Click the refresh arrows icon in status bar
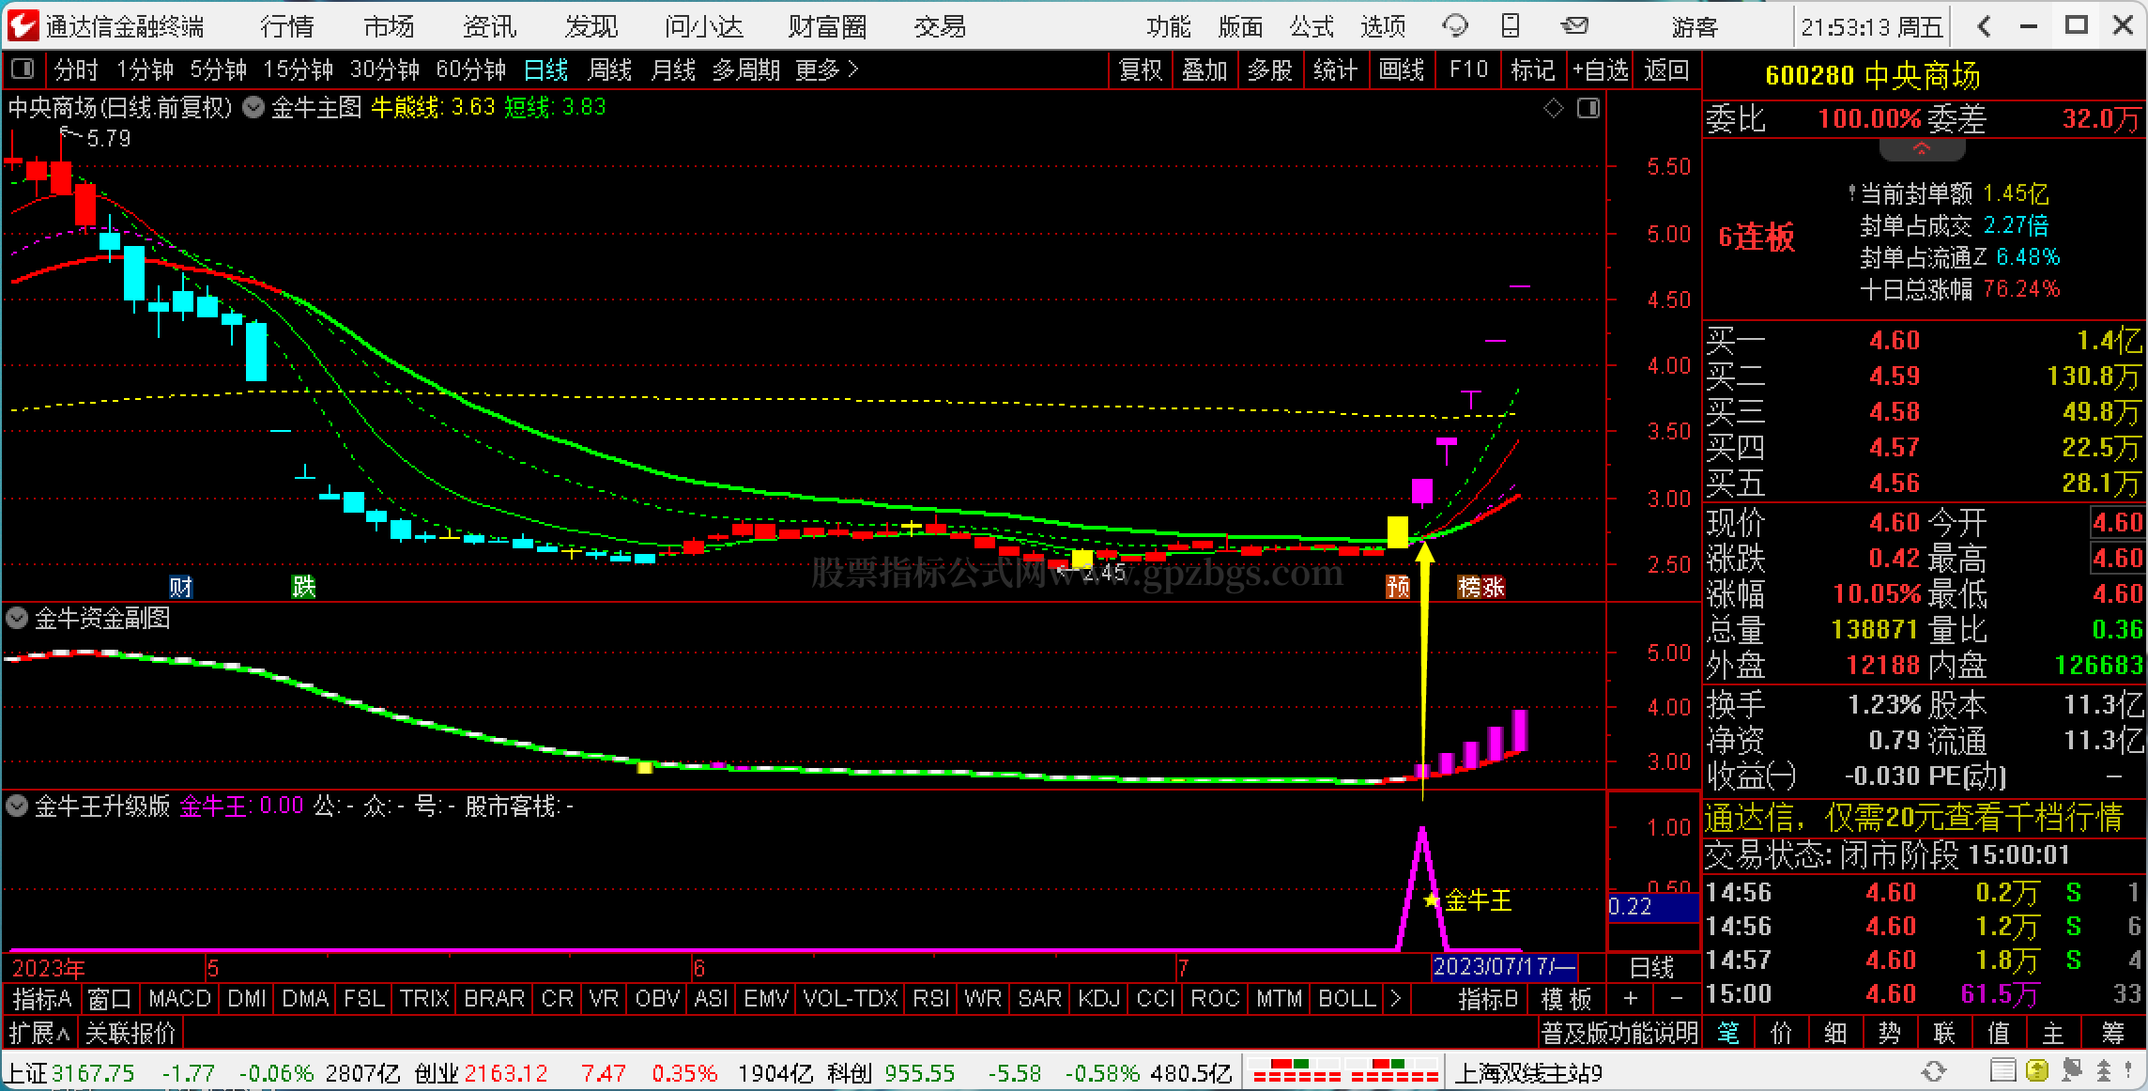 (x=1934, y=1071)
